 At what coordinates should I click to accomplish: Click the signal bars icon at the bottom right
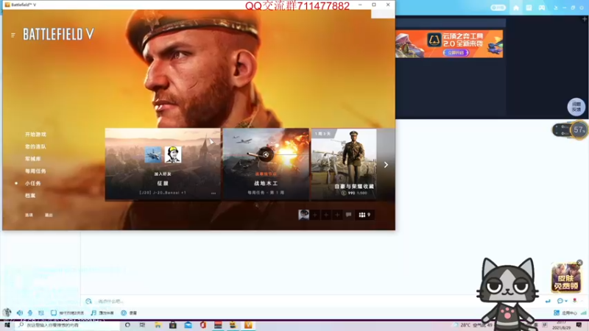coord(583,313)
